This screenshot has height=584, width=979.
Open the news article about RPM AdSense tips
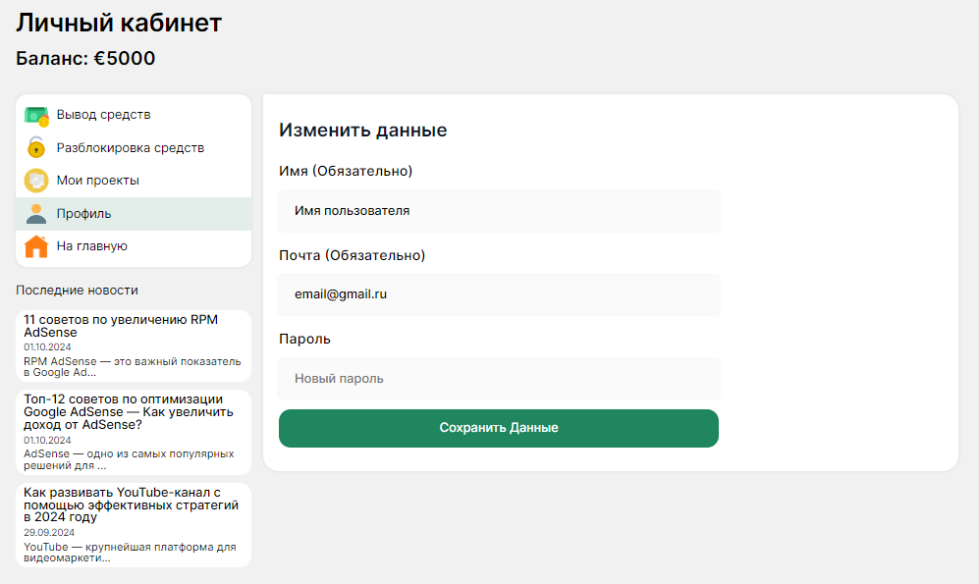(x=121, y=326)
